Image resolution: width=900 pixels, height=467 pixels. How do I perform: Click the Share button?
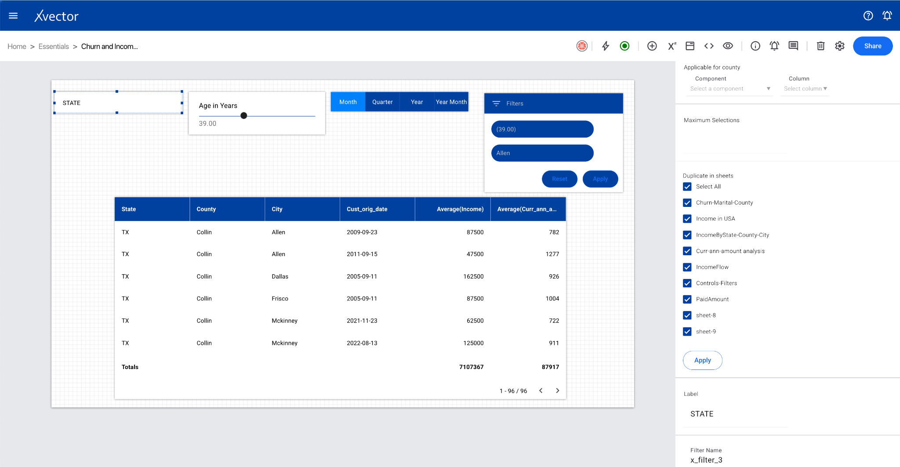(x=873, y=46)
